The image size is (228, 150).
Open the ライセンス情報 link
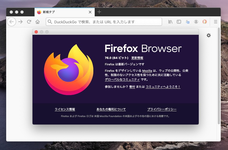coord(65,109)
